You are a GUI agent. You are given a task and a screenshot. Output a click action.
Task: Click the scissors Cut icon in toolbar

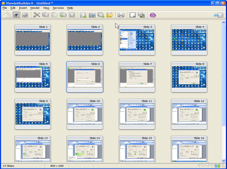[37, 15]
